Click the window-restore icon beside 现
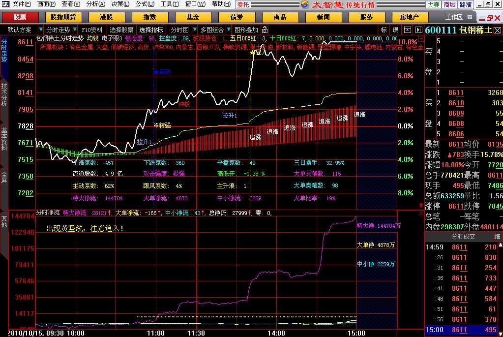503x337 pixels. 408,30
